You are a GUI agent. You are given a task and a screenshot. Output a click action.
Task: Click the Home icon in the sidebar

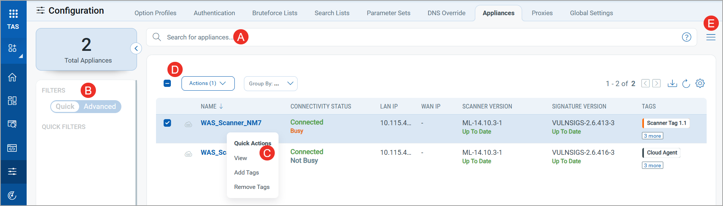12,77
